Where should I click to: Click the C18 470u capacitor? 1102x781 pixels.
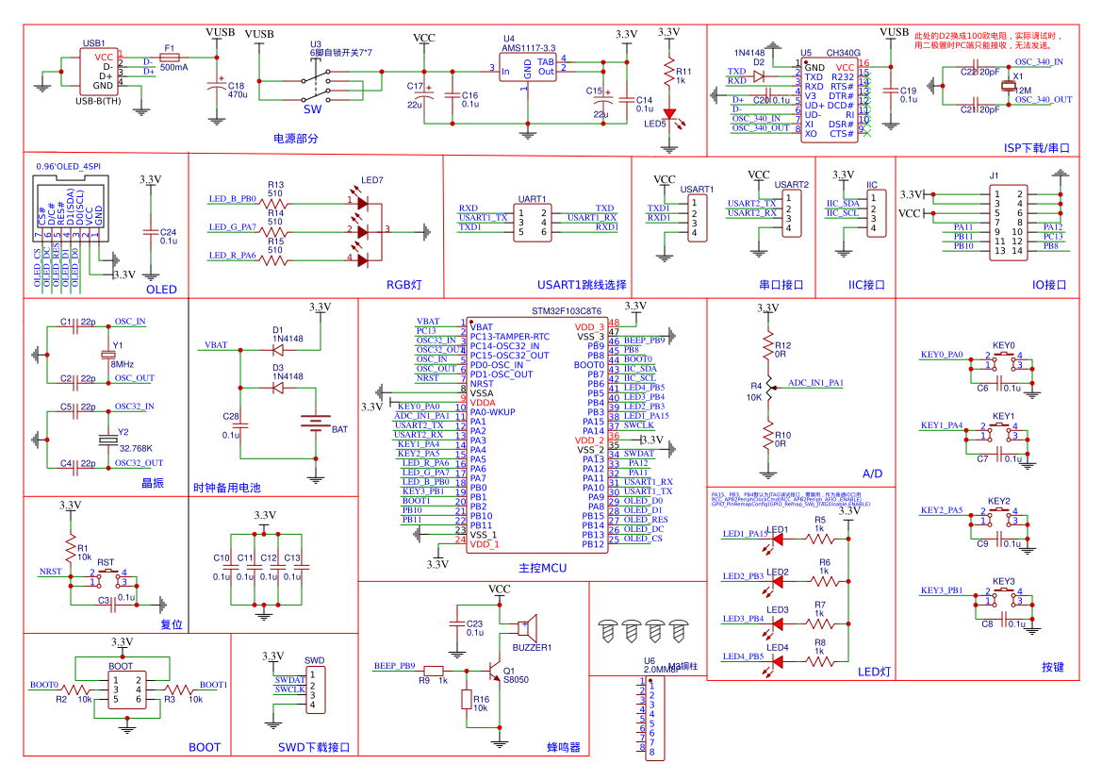click(217, 86)
